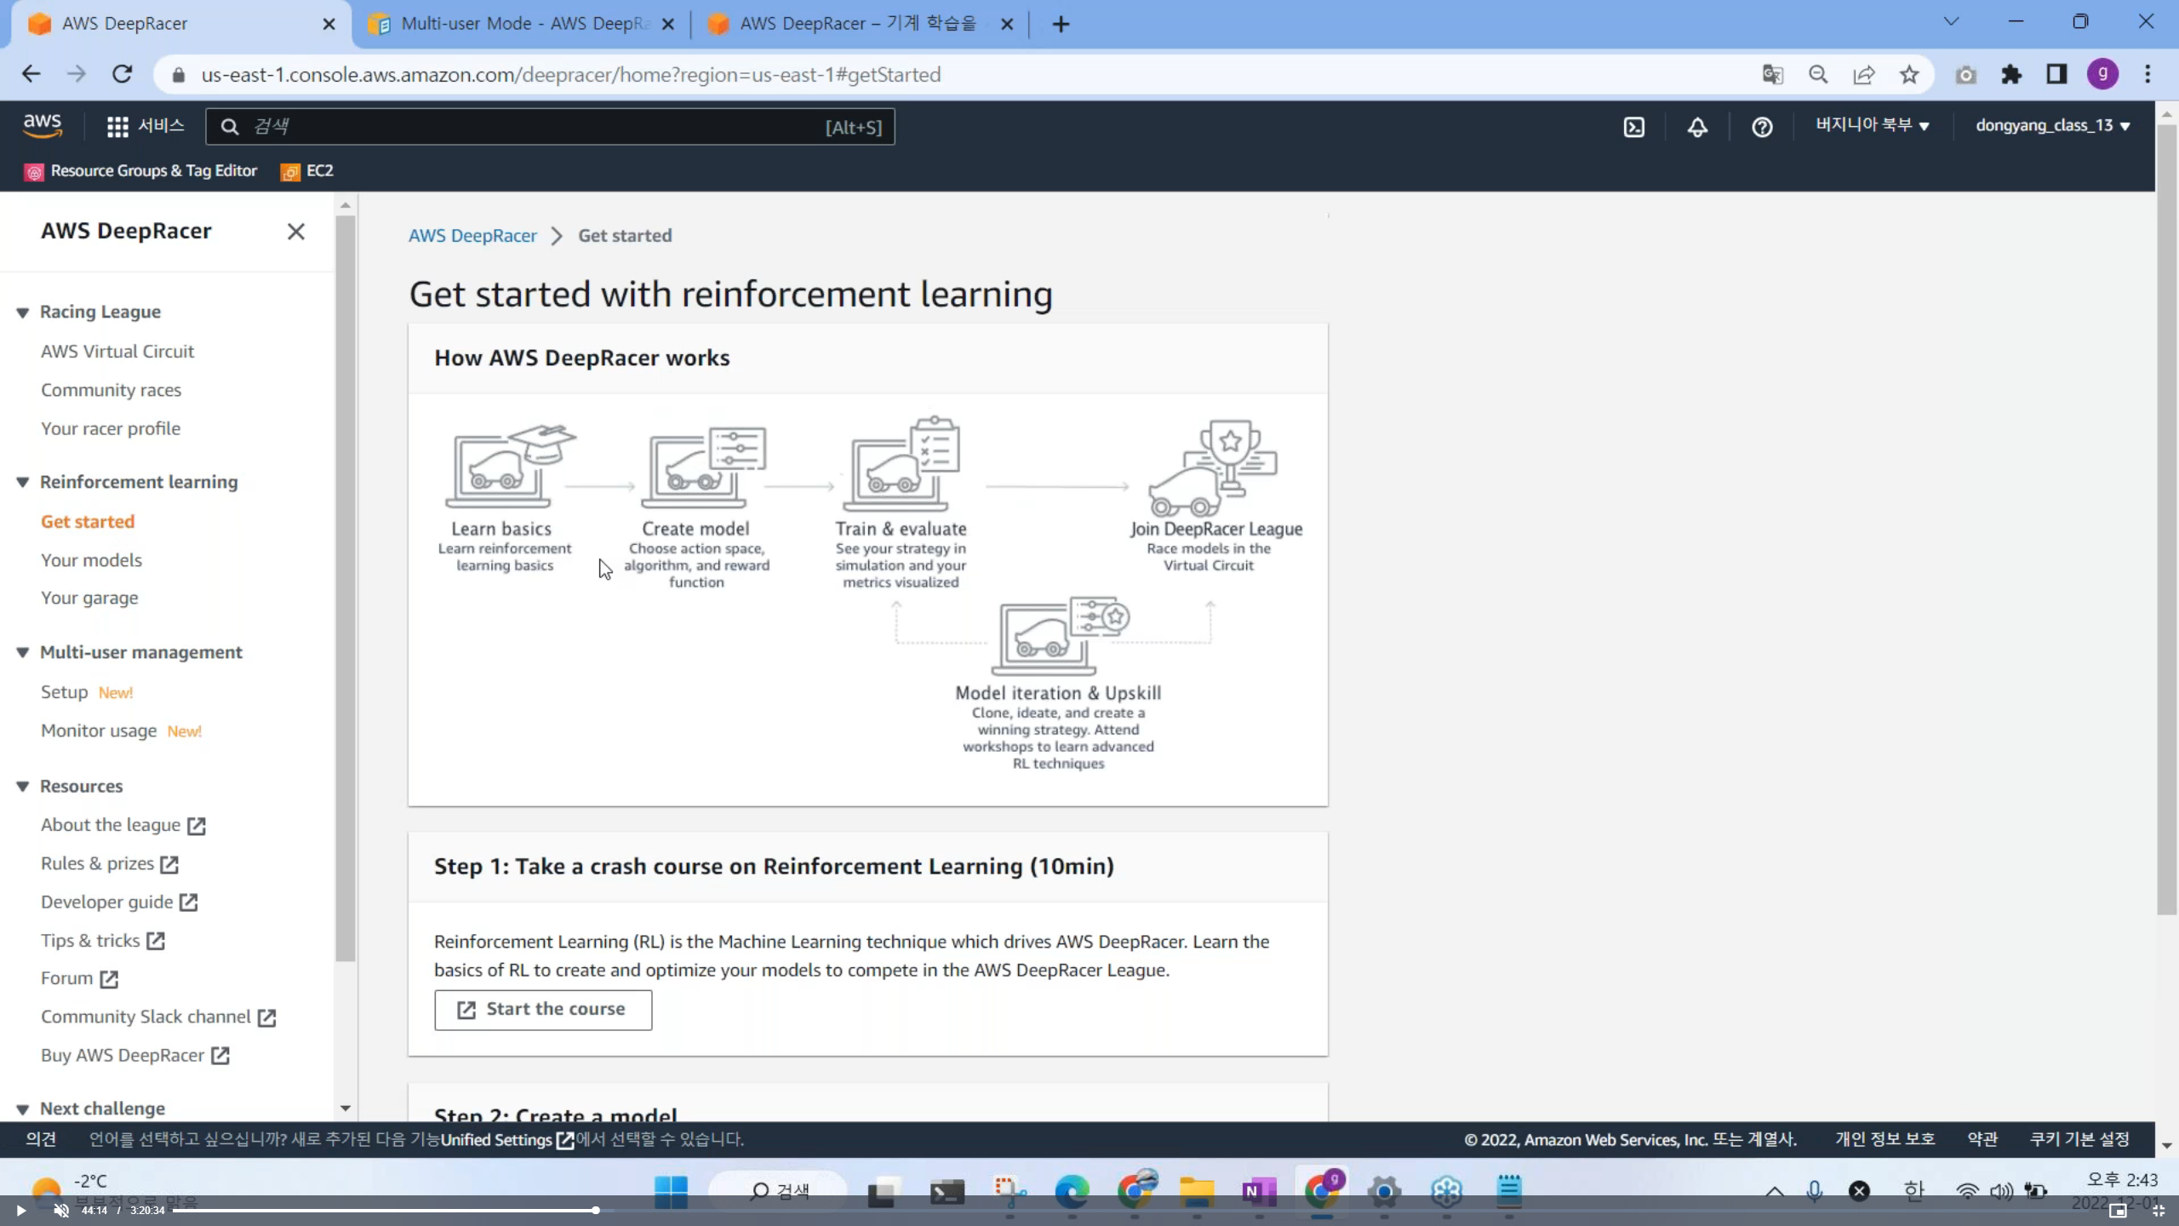
Task: Open the region dropdown 버지니아 북부
Action: pos(1872,125)
